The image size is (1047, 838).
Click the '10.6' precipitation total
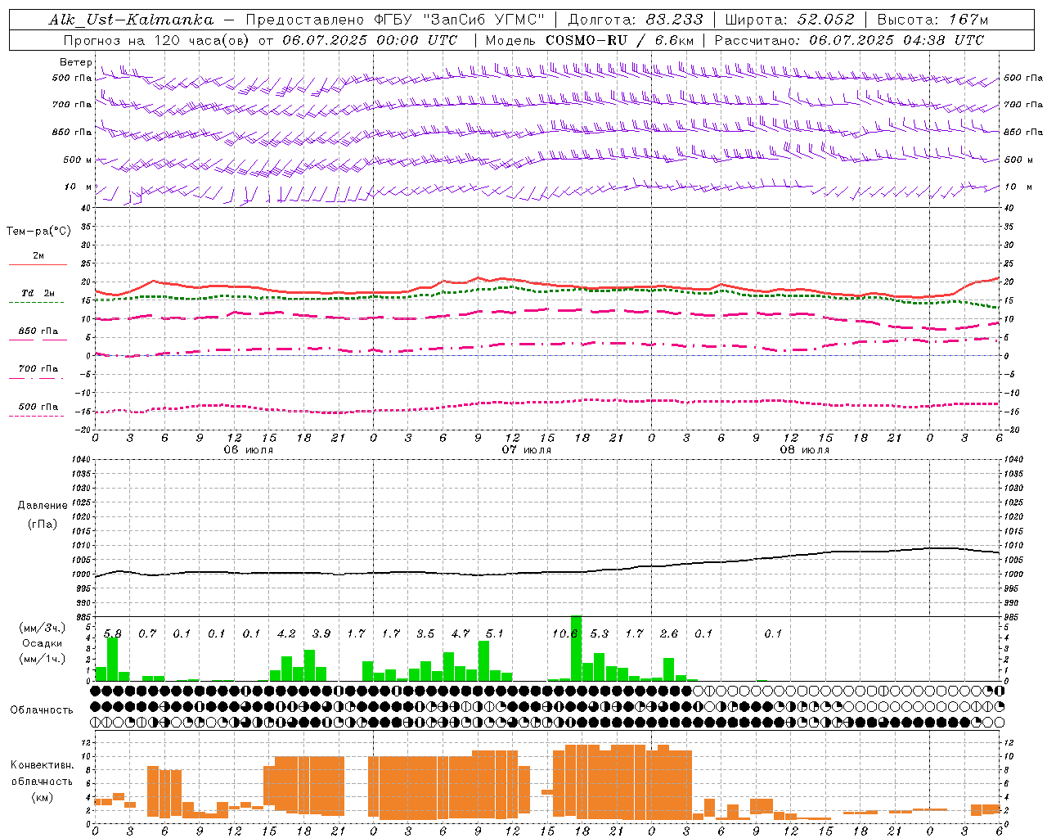(x=564, y=633)
